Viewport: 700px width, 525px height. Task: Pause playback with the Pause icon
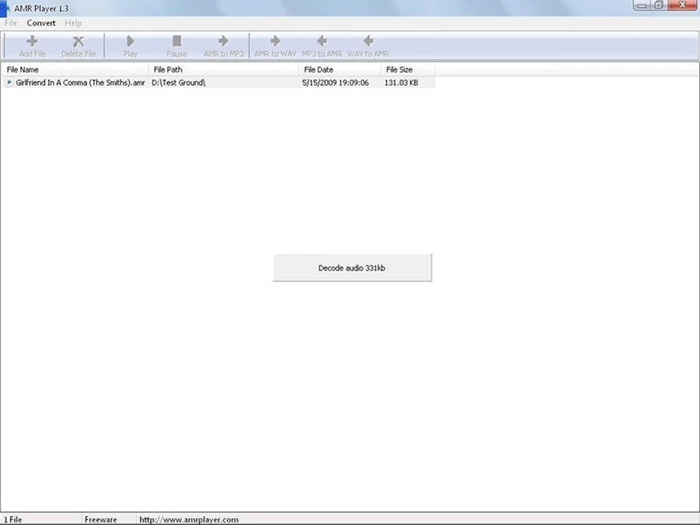point(177,41)
